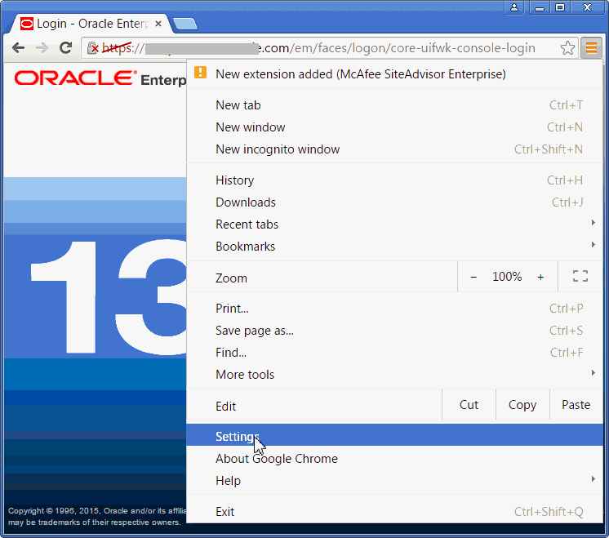This screenshot has width=609, height=538.
Task: Close the Chrome hamburger menu button
Action: (591, 48)
